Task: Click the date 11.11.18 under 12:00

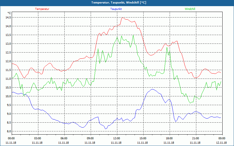Action: tap(116, 142)
